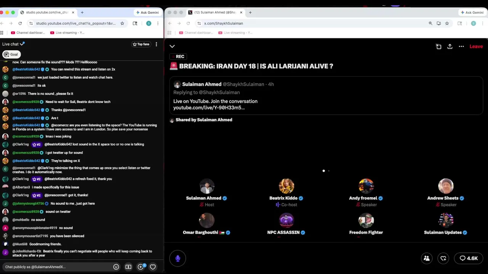Viewport: 488px width, 274px height.
Task: Click the heart-plus reaction icon in the Space
Action: pyautogui.click(x=443, y=258)
